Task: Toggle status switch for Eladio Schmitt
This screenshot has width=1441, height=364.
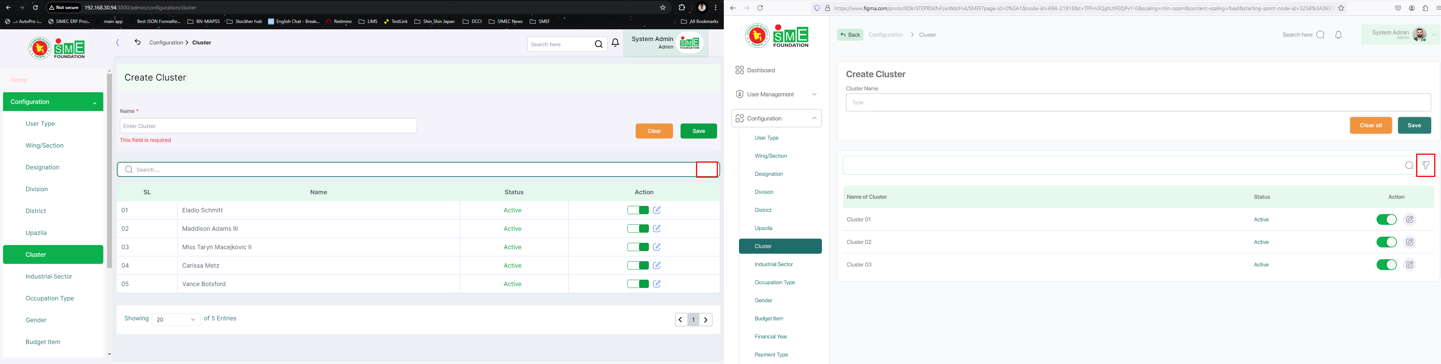Action: 638,210
